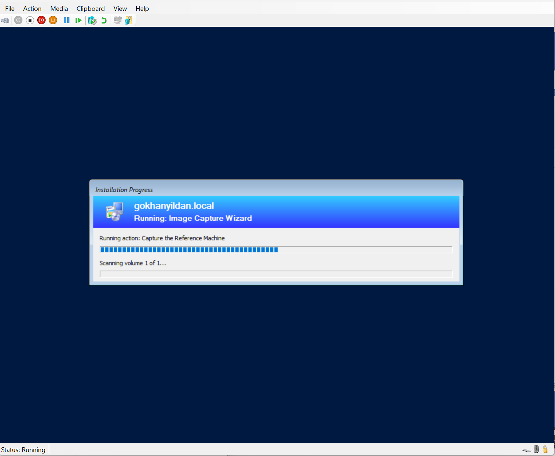555x456 pixels.
Task: Open the View menu
Action: tap(120, 8)
